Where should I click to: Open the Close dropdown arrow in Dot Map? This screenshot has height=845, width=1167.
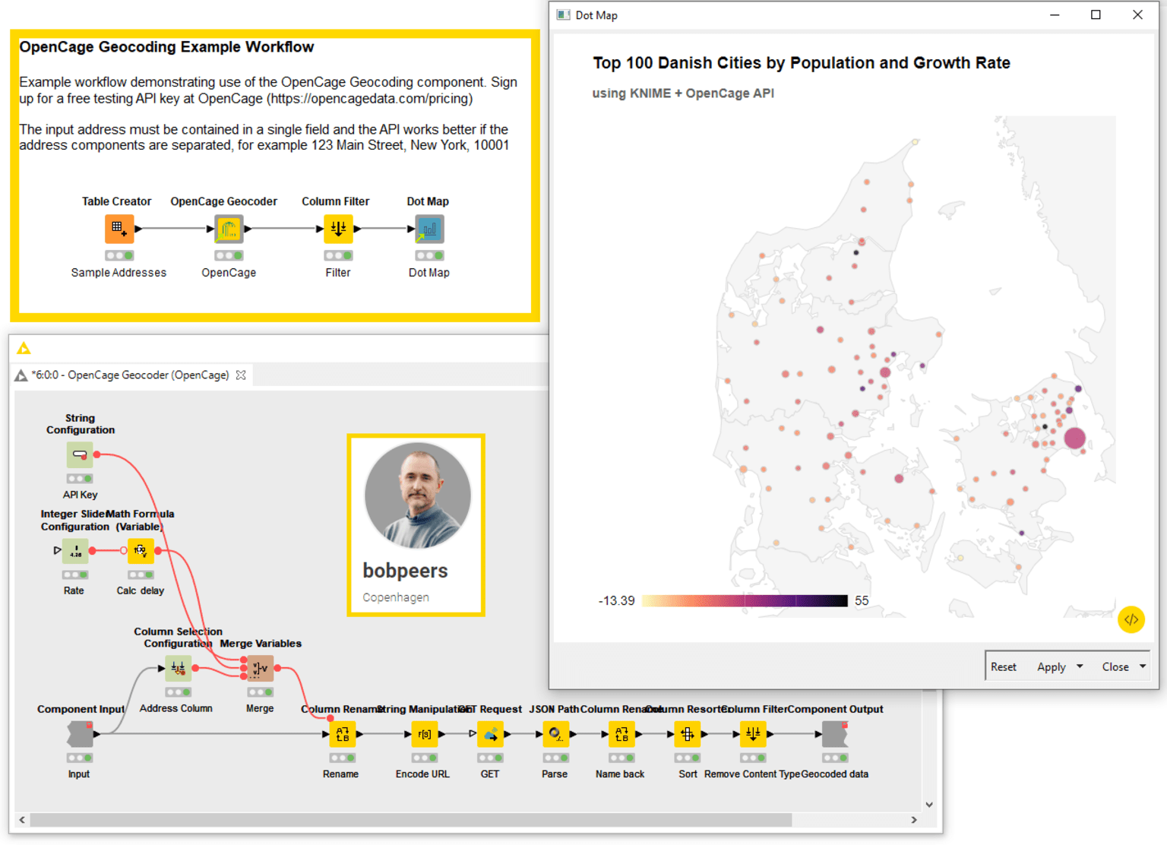point(1143,666)
